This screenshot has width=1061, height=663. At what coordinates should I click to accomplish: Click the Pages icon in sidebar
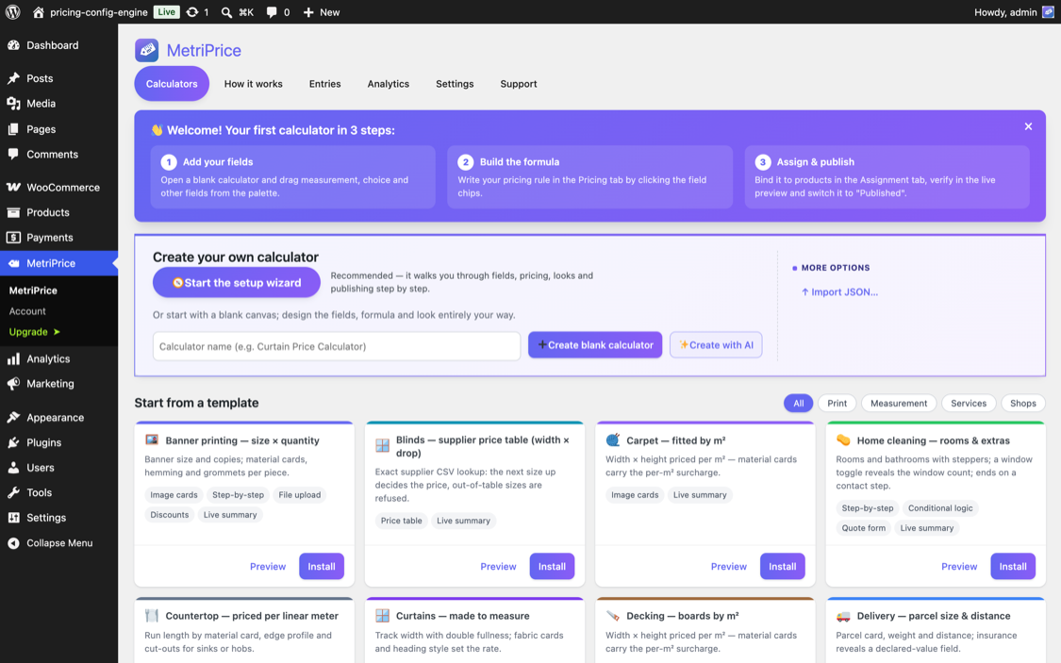pyautogui.click(x=13, y=129)
